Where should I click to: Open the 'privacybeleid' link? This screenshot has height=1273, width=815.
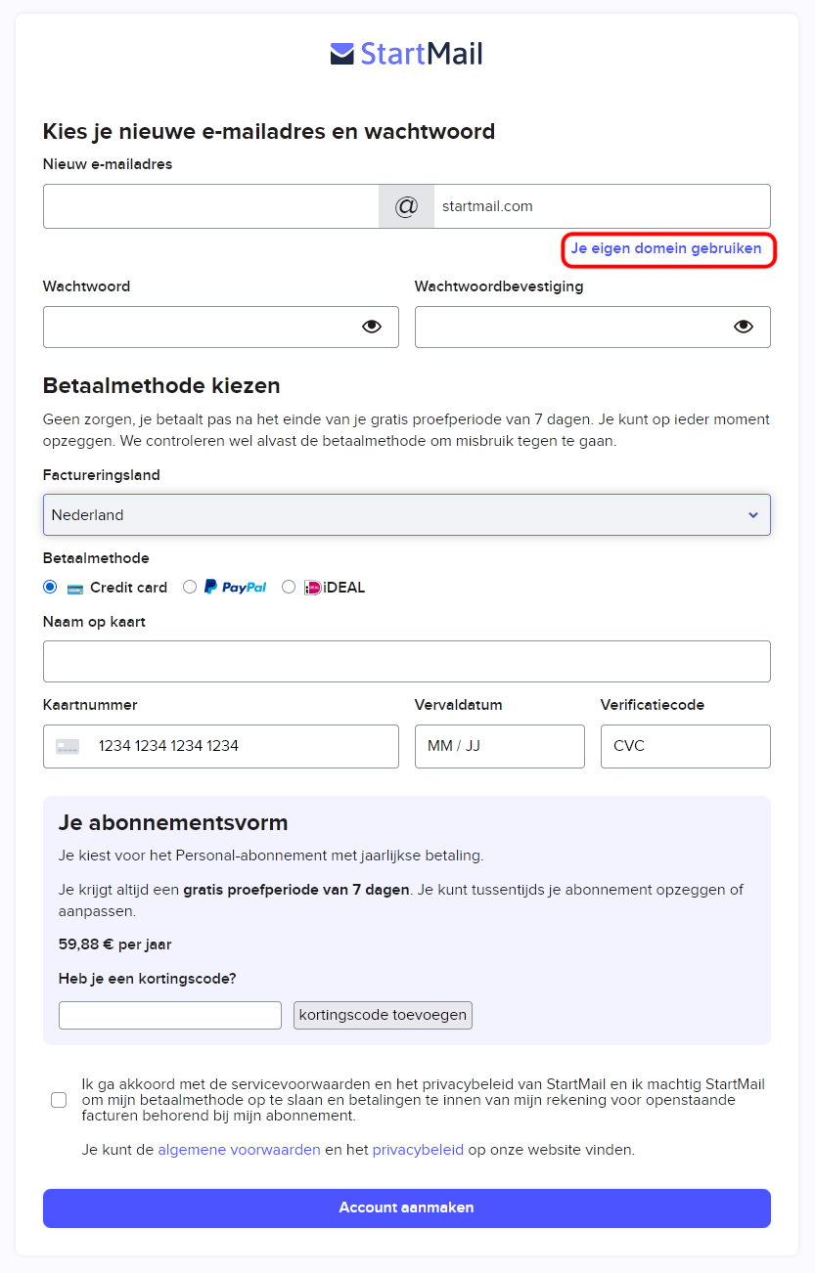click(x=418, y=1150)
